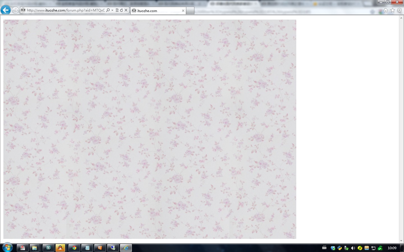Open a new blank tab
The image size is (404, 252).
[x=190, y=11]
